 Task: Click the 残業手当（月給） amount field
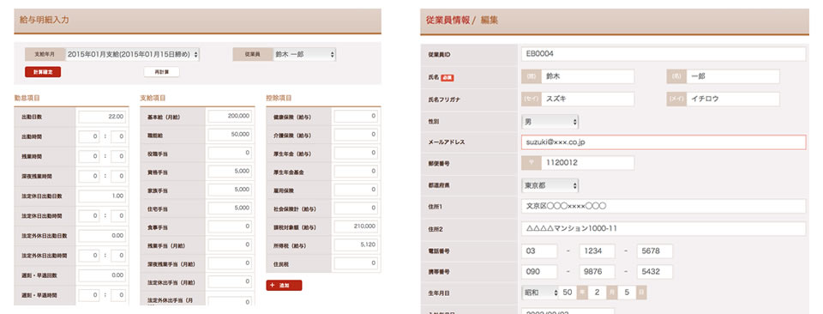tap(230, 245)
